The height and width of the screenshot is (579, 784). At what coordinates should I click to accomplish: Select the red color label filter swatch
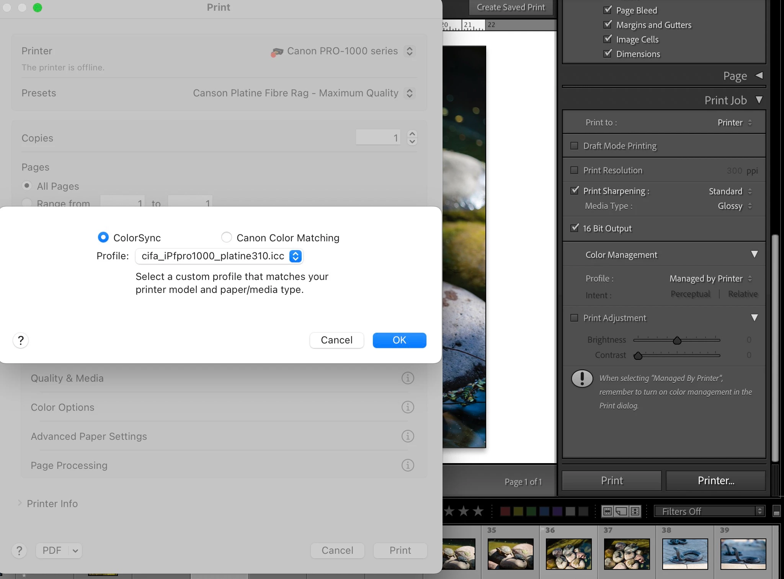pos(505,511)
